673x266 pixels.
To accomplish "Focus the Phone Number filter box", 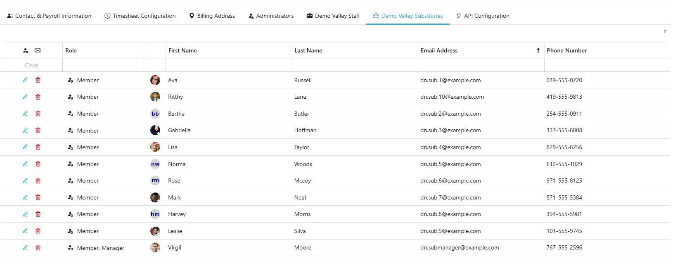I will 607,66.
